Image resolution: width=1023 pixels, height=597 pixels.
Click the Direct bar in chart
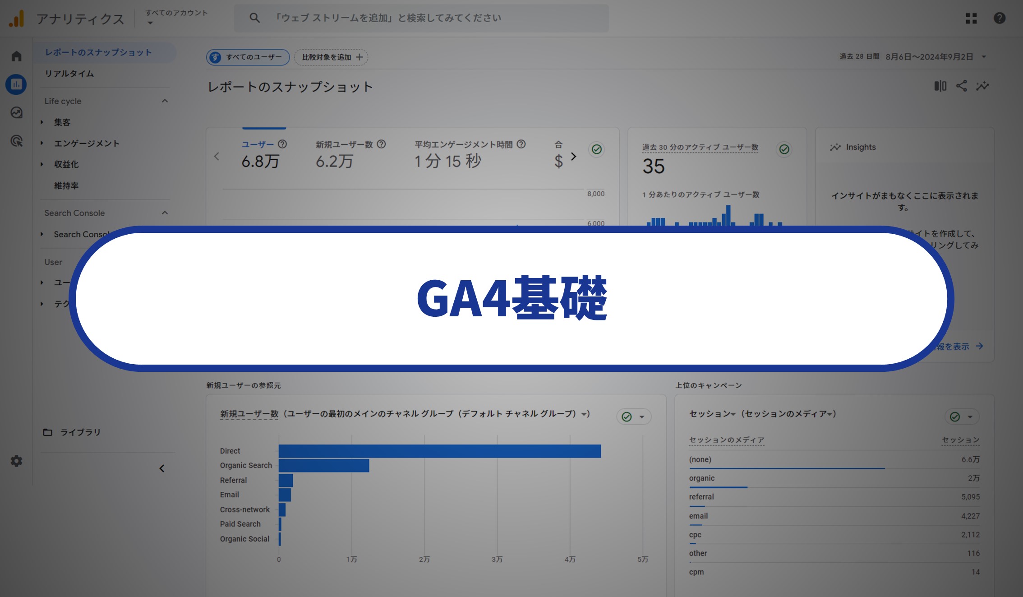pos(440,451)
